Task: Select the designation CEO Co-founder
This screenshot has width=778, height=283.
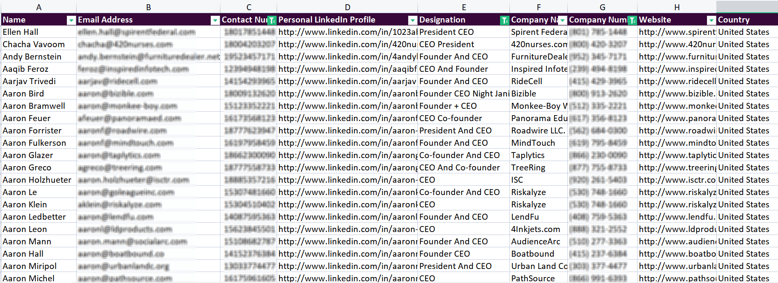Action: (464, 118)
